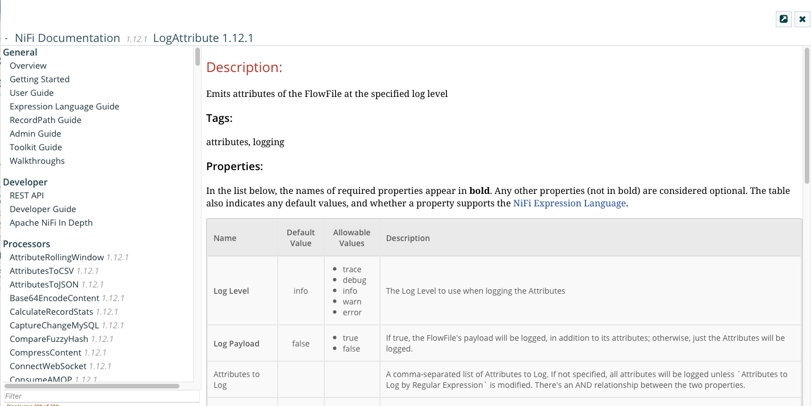Open documentation in a new window

(784, 19)
